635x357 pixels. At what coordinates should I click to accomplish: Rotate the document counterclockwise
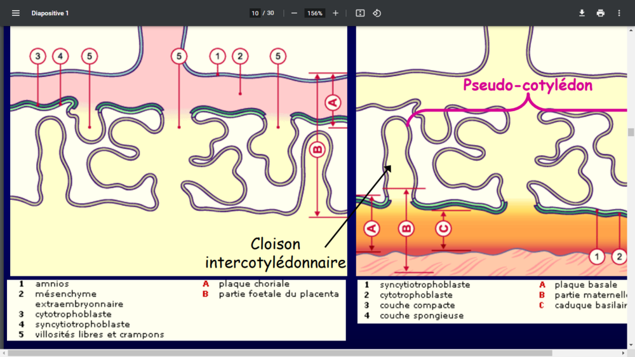(x=377, y=13)
